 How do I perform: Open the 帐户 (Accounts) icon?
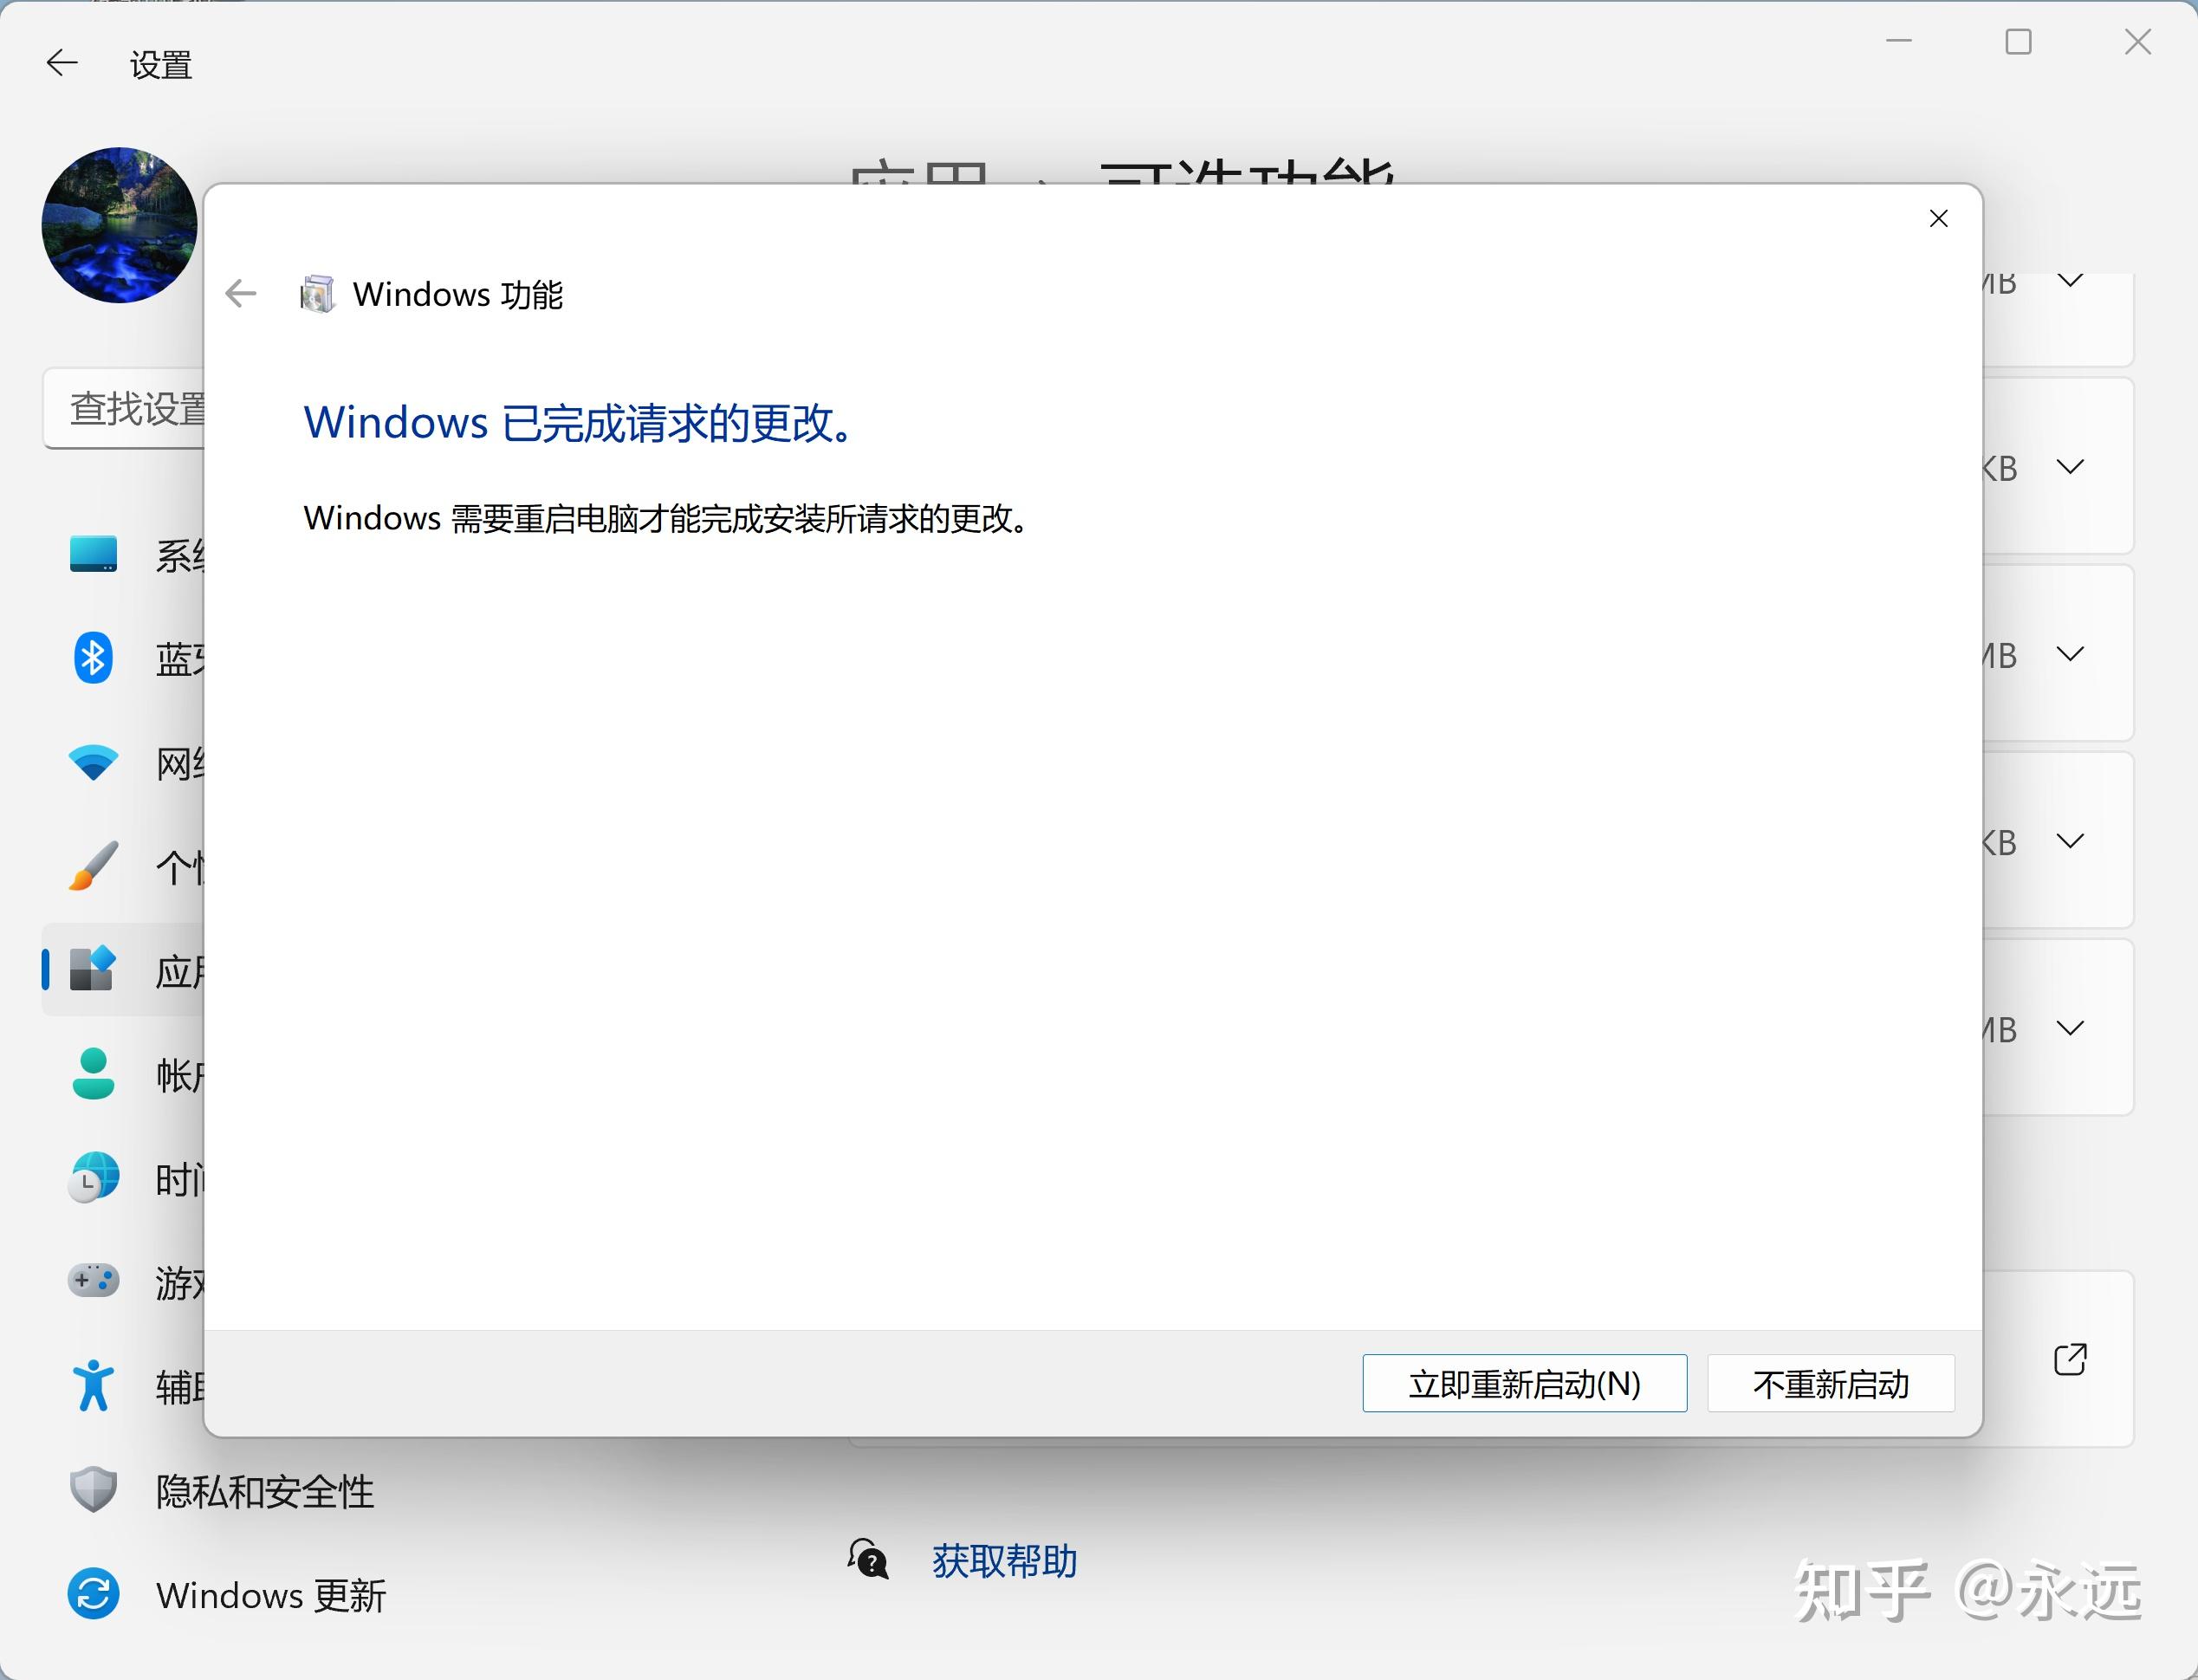click(92, 1074)
